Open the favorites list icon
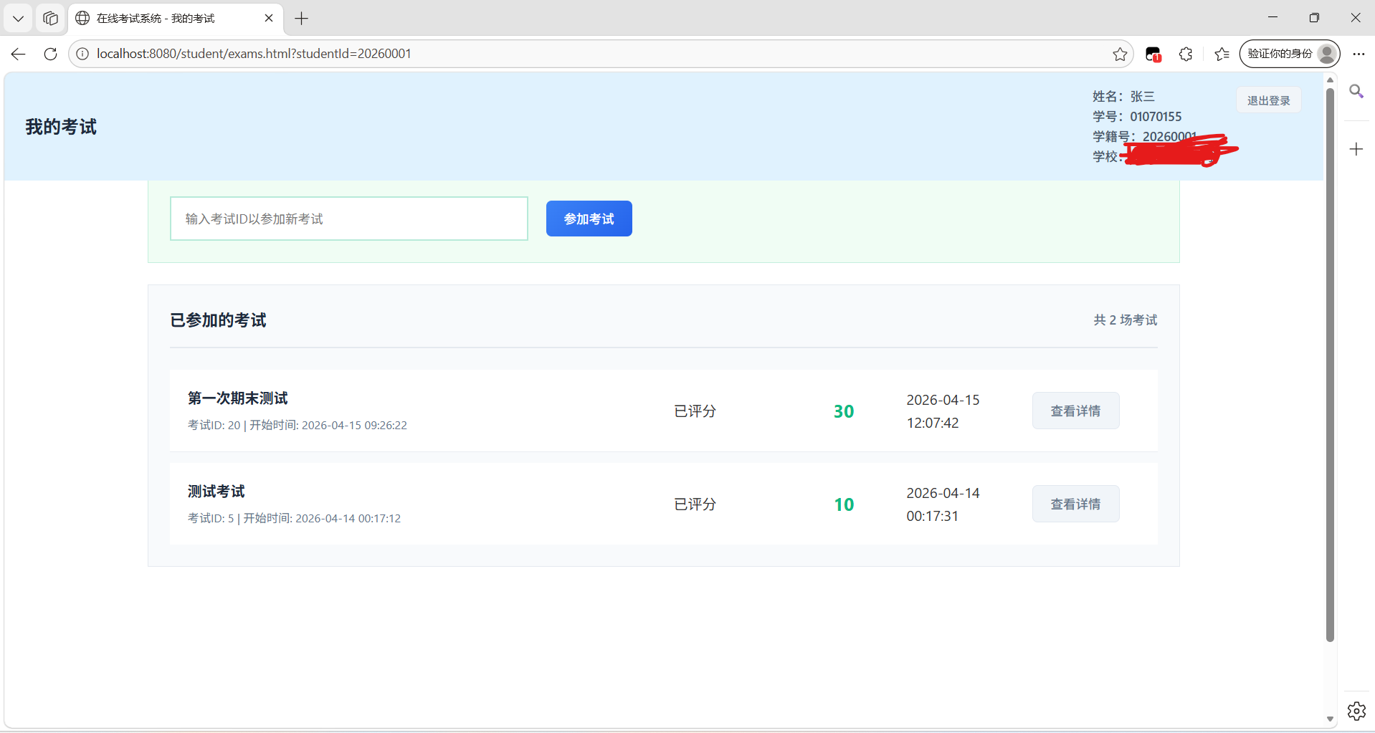Image resolution: width=1375 pixels, height=733 pixels. pyautogui.click(x=1222, y=54)
